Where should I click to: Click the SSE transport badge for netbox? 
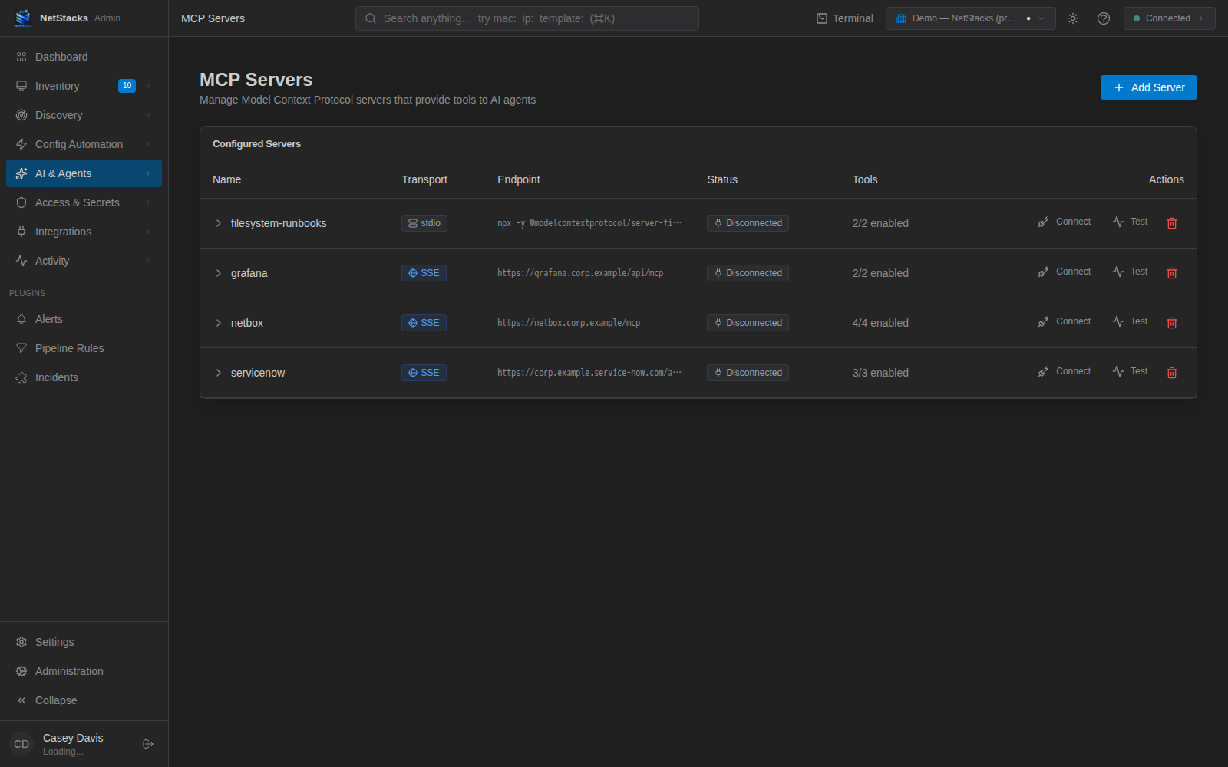coord(424,323)
